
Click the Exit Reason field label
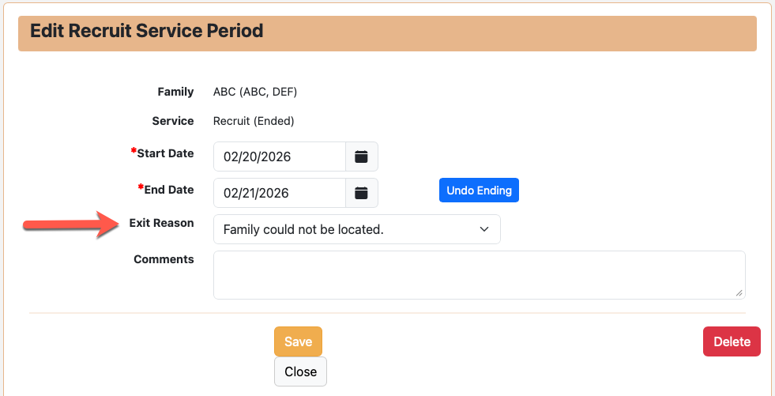tap(161, 223)
